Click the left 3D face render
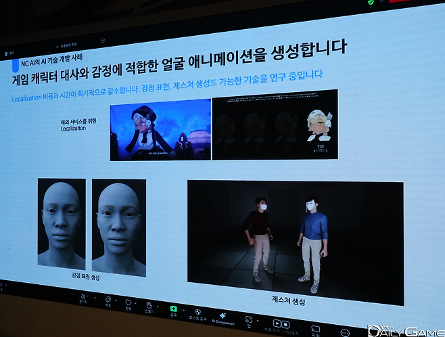Screen dimensions: 445x337 (62, 224)
